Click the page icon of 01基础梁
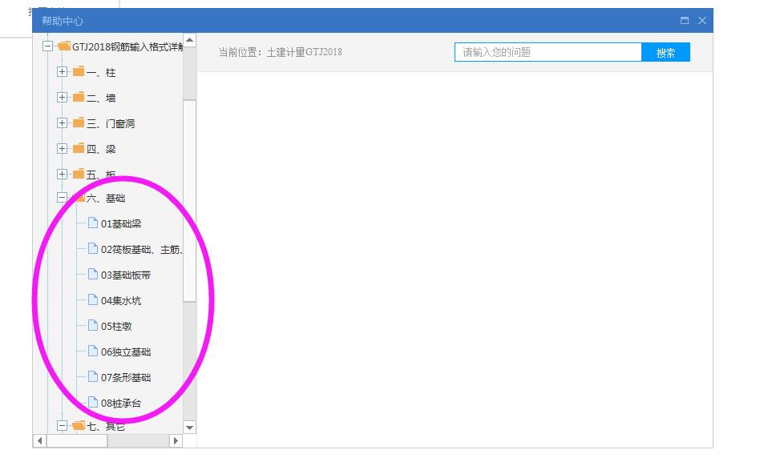The width and height of the screenshot is (760, 474). [x=93, y=223]
